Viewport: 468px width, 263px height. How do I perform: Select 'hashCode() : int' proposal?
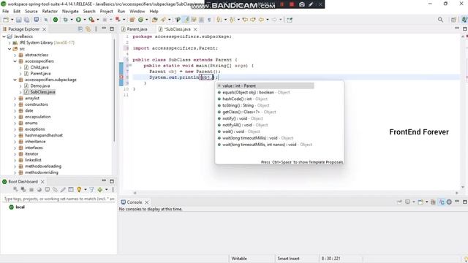click(x=245, y=99)
